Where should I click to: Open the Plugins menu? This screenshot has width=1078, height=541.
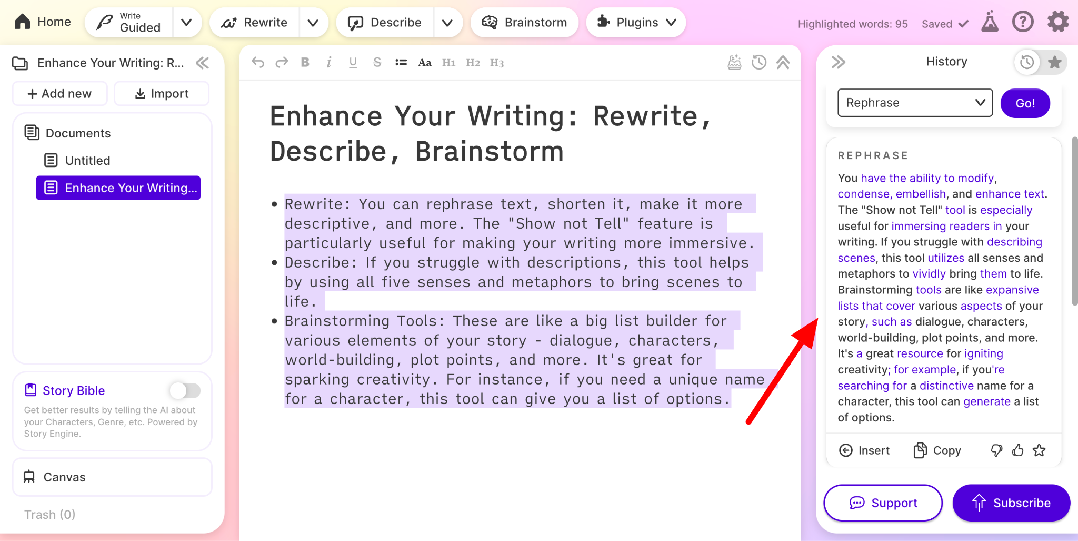(x=636, y=23)
